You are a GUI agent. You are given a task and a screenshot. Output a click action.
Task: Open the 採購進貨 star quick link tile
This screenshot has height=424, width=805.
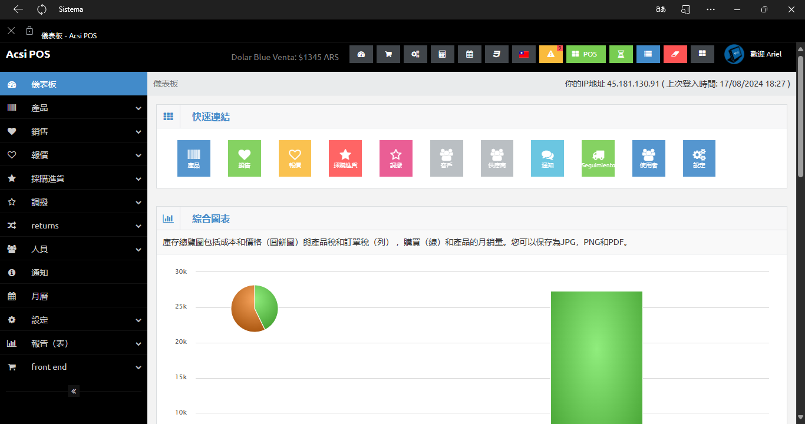pyautogui.click(x=345, y=158)
